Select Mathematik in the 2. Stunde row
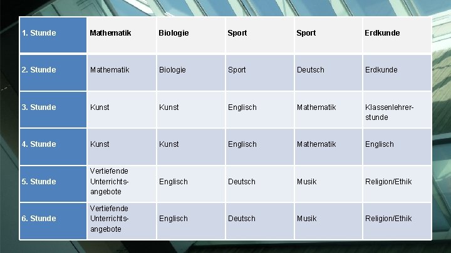The image size is (451, 253). coord(110,70)
